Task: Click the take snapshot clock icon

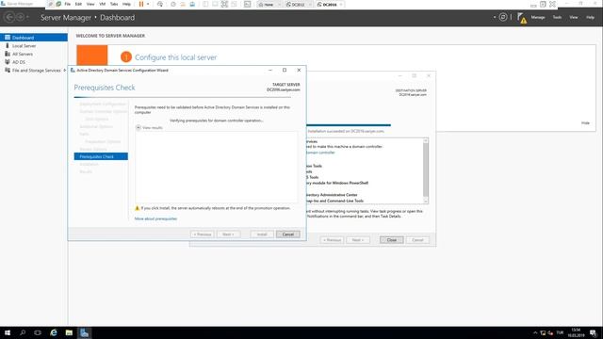Action: tap(173, 4)
